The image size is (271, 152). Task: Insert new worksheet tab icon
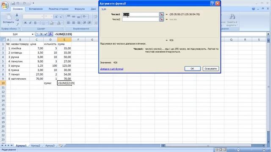pos(61,146)
